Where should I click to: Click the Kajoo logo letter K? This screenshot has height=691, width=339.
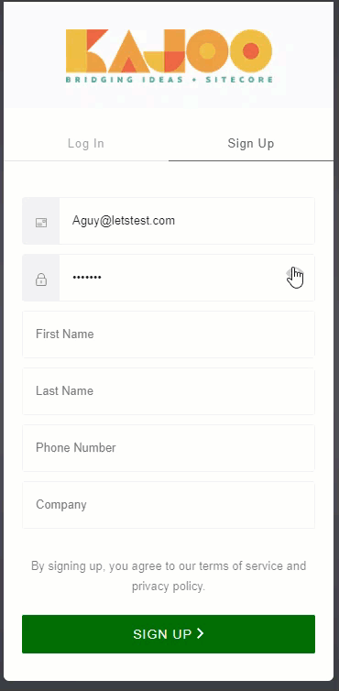[87, 50]
